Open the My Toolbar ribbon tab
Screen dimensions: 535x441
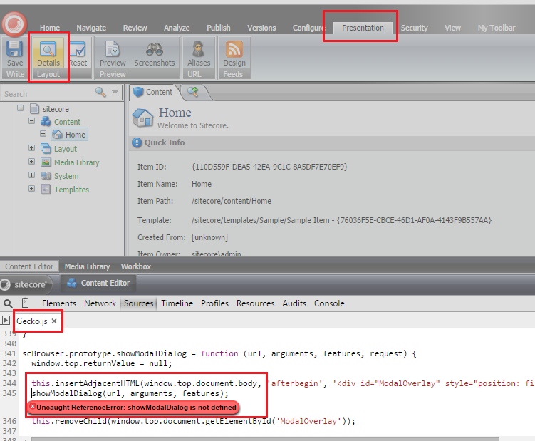(x=496, y=28)
